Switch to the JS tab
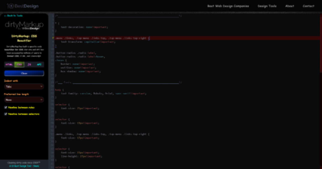Viewport: 322px width, 169px height. pos(29,65)
